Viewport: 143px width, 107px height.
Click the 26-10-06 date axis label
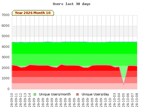click(x=128, y=100)
